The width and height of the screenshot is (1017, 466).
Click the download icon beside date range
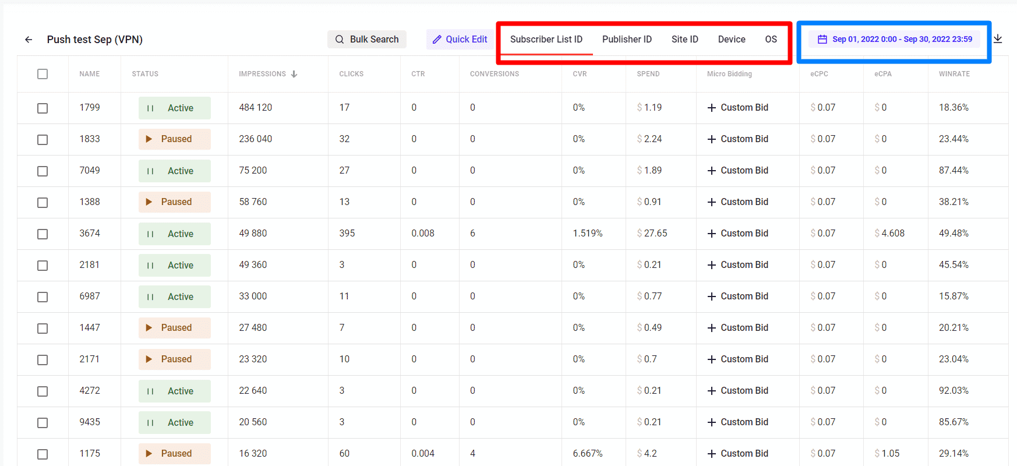pyautogui.click(x=998, y=39)
